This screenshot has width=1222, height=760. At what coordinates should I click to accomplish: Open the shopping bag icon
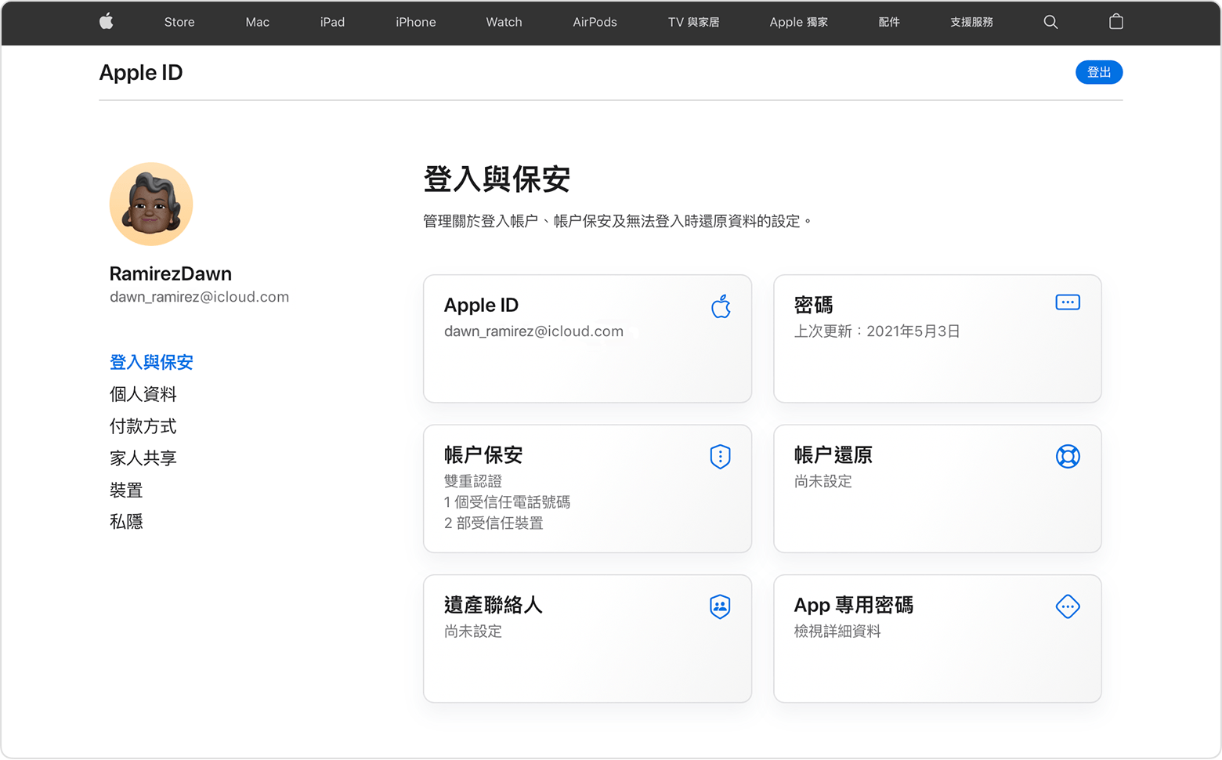pos(1116,22)
